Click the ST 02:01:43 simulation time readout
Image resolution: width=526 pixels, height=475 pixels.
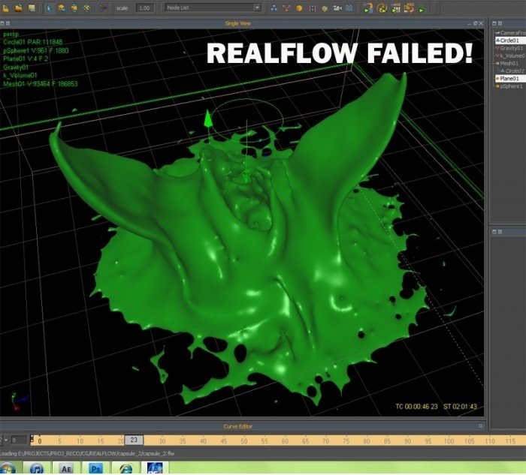tap(460, 406)
